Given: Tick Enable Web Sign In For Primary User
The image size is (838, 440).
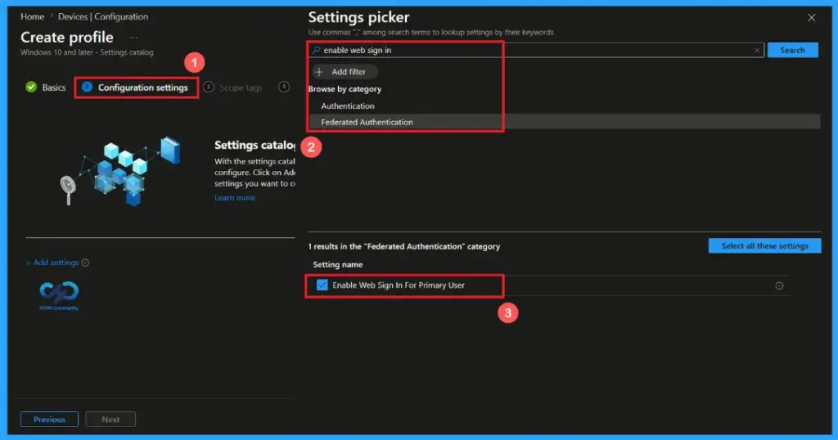Looking at the screenshot, I should click(x=322, y=285).
